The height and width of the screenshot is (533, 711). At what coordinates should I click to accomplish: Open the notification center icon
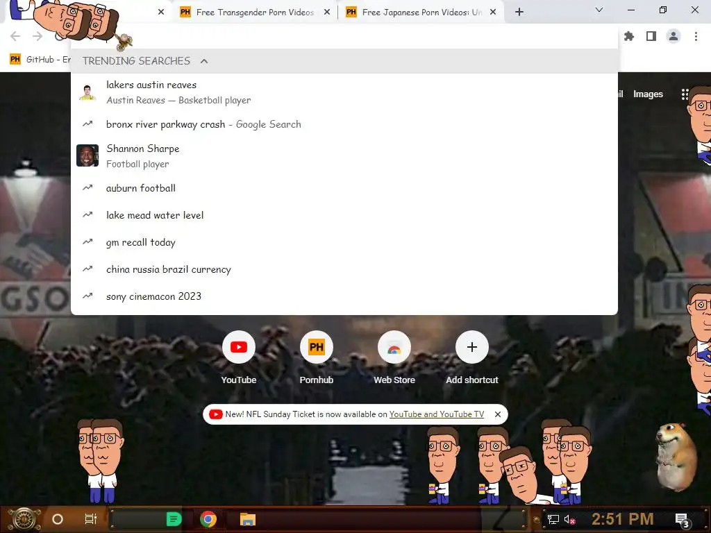tap(682, 520)
